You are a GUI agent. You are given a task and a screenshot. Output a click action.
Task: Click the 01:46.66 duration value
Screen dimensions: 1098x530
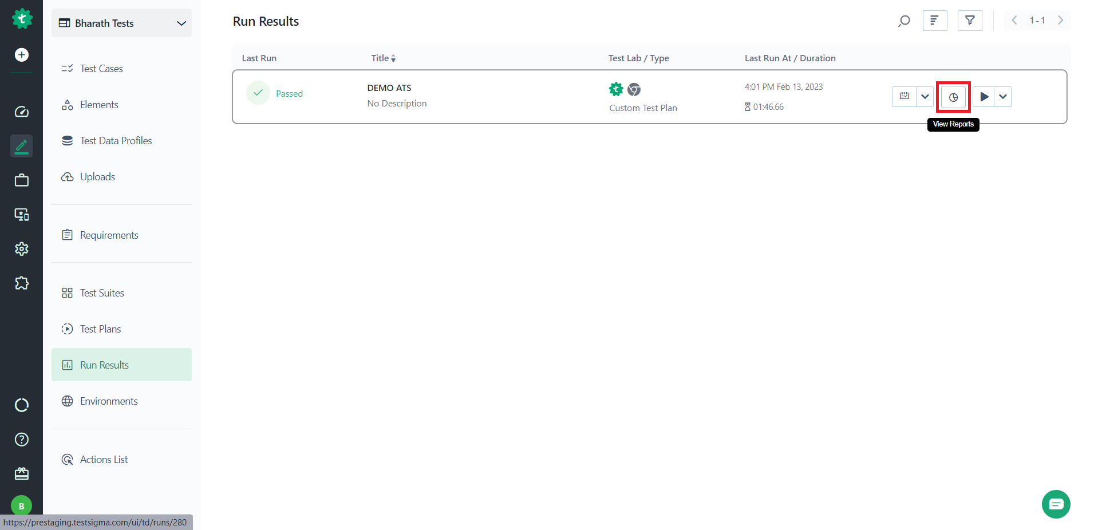click(x=768, y=107)
